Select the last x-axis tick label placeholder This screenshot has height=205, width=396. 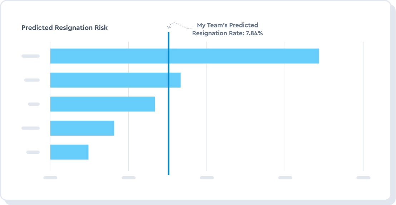[x=363, y=178]
